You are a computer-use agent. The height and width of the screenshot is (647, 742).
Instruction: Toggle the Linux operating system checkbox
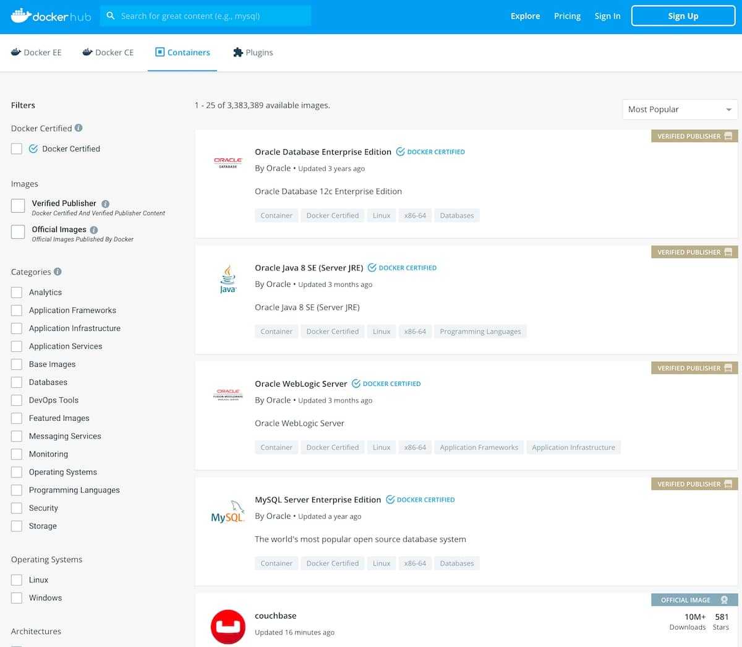tap(17, 580)
